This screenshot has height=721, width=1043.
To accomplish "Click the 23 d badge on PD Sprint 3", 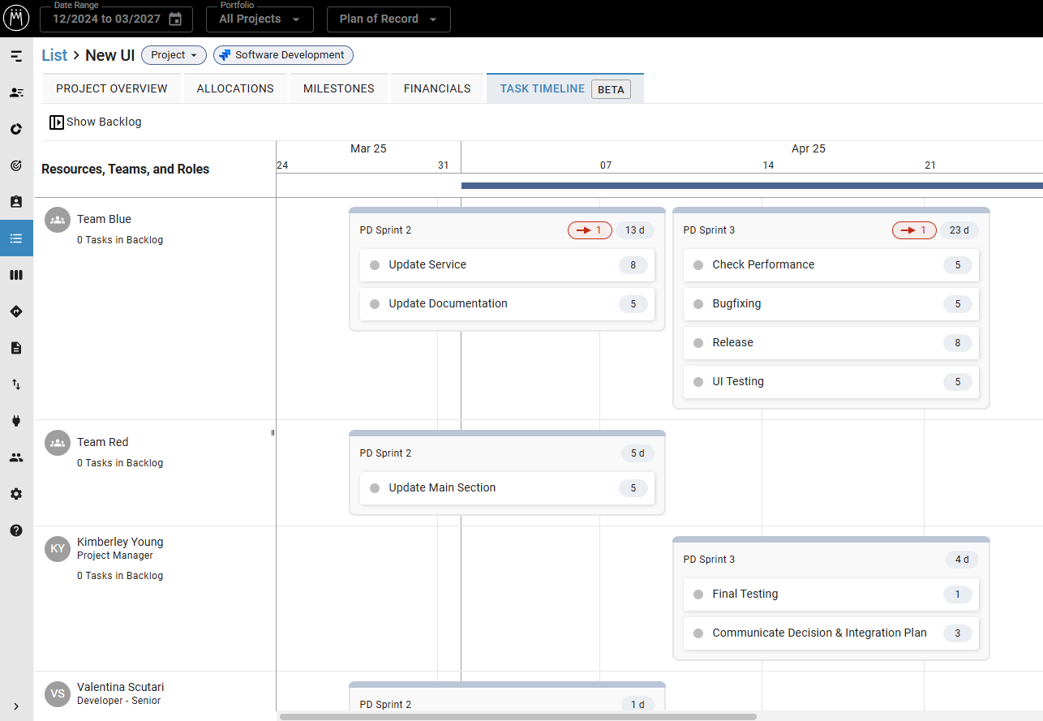I will tap(959, 230).
